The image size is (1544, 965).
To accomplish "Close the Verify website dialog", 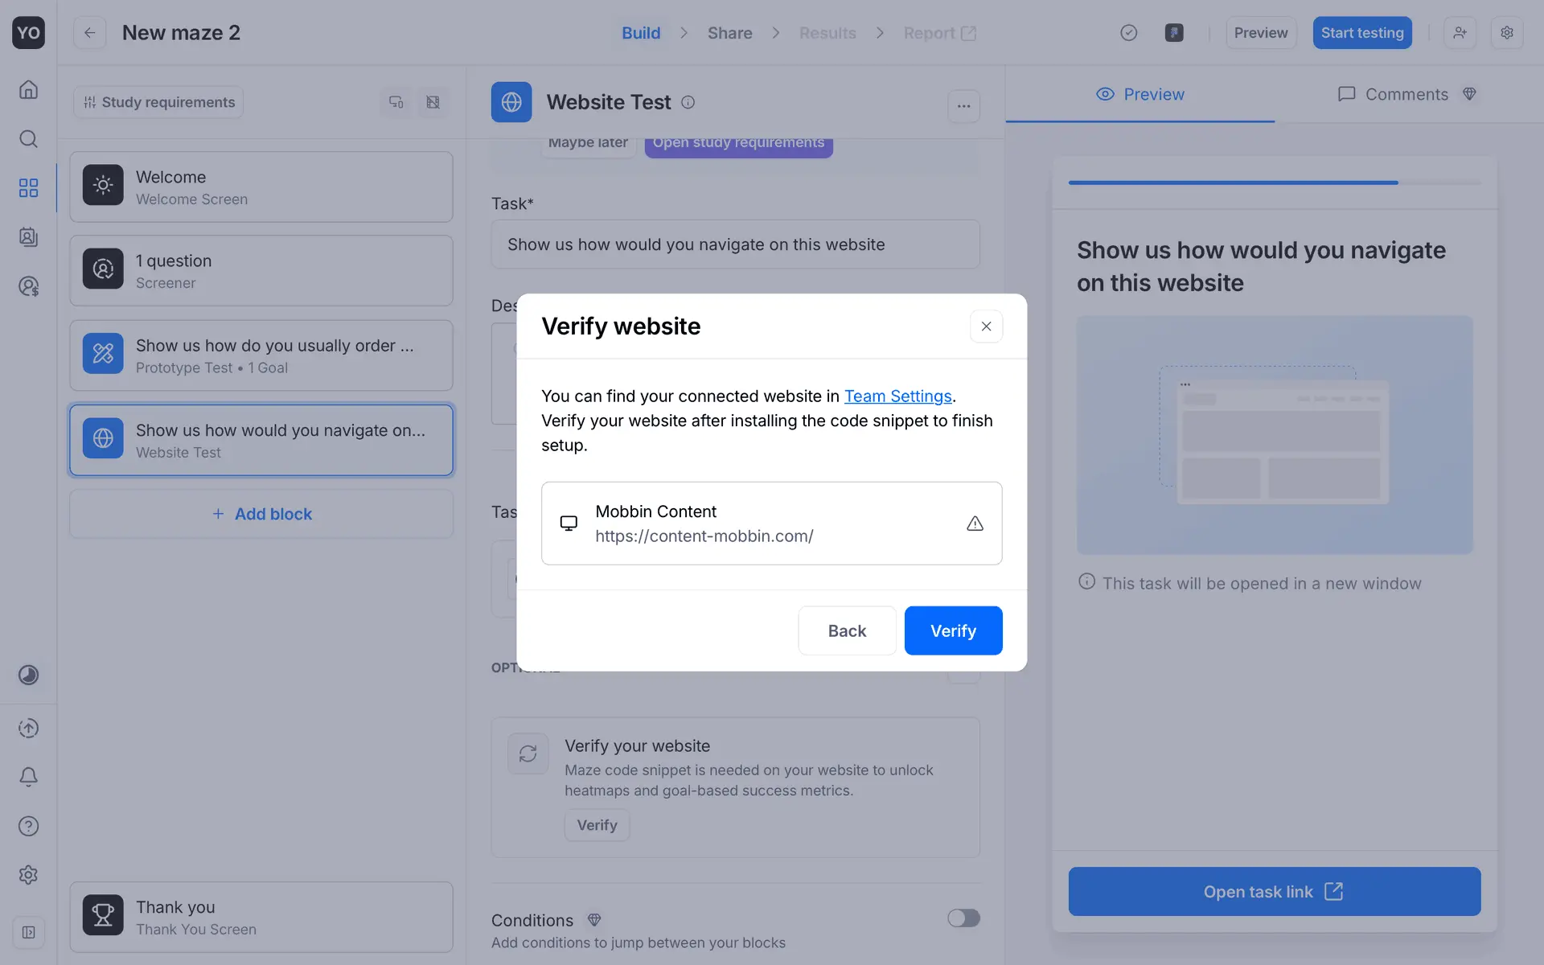I will (986, 326).
